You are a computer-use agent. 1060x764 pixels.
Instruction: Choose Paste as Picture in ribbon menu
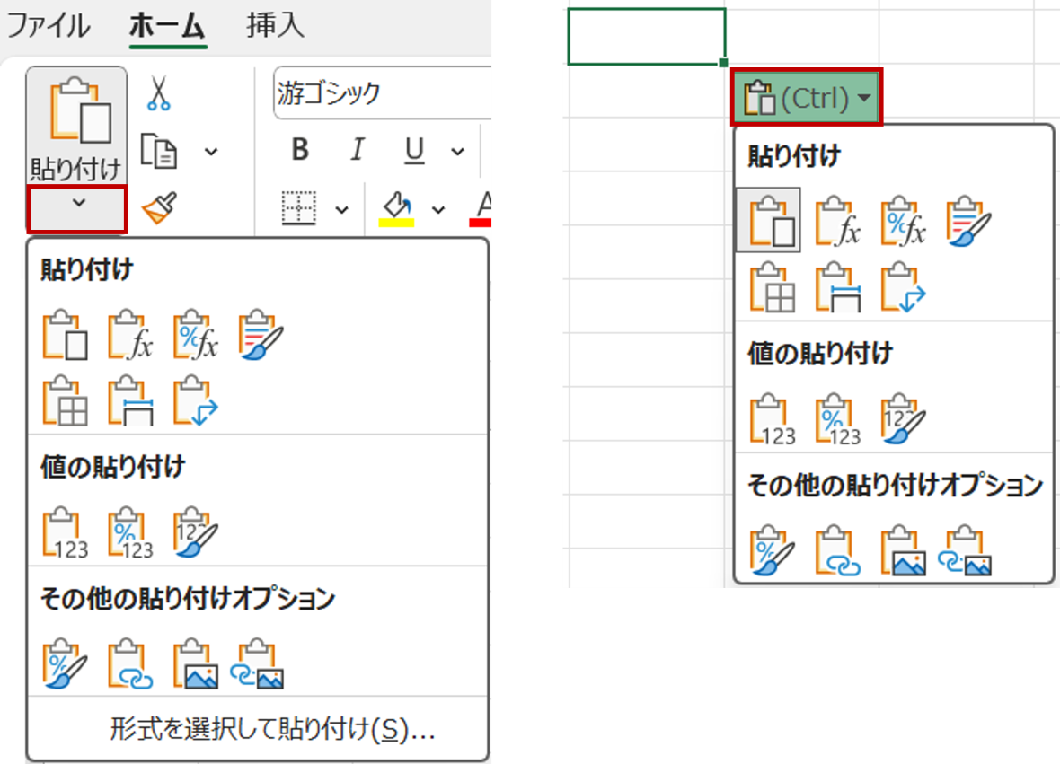pos(195,663)
